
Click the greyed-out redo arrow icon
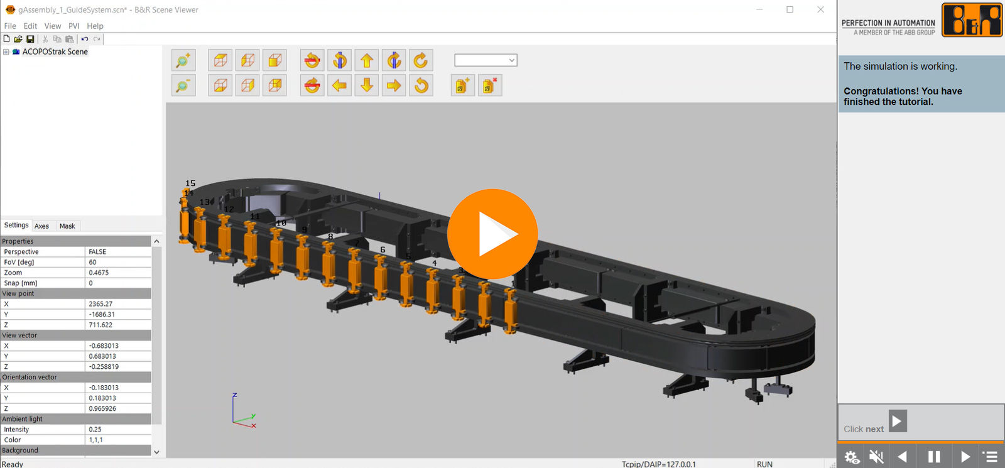[97, 39]
